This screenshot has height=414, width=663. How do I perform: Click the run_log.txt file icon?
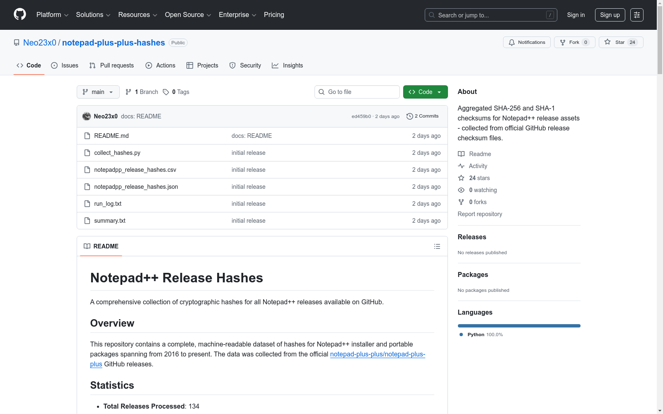pos(87,204)
